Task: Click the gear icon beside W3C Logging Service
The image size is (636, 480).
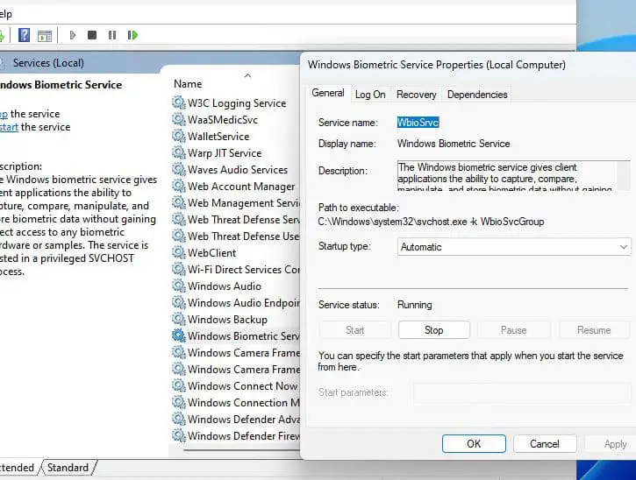Action: click(x=179, y=103)
